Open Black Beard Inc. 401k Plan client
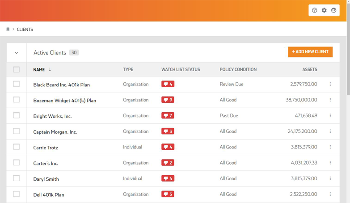The height and width of the screenshot is (203, 350). 62,85
